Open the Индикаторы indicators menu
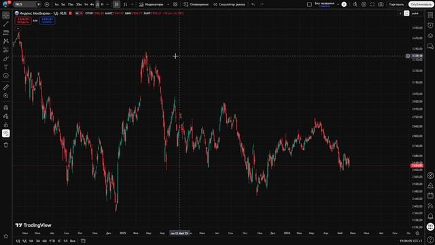435x245 pixels. [x=152, y=5]
